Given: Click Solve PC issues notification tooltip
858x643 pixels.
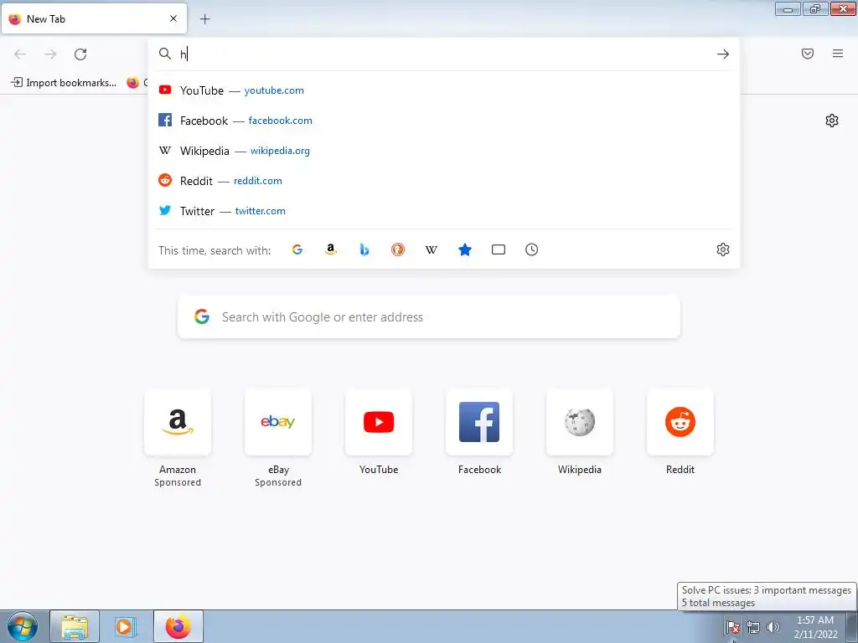Looking at the screenshot, I should [x=766, y=596].
